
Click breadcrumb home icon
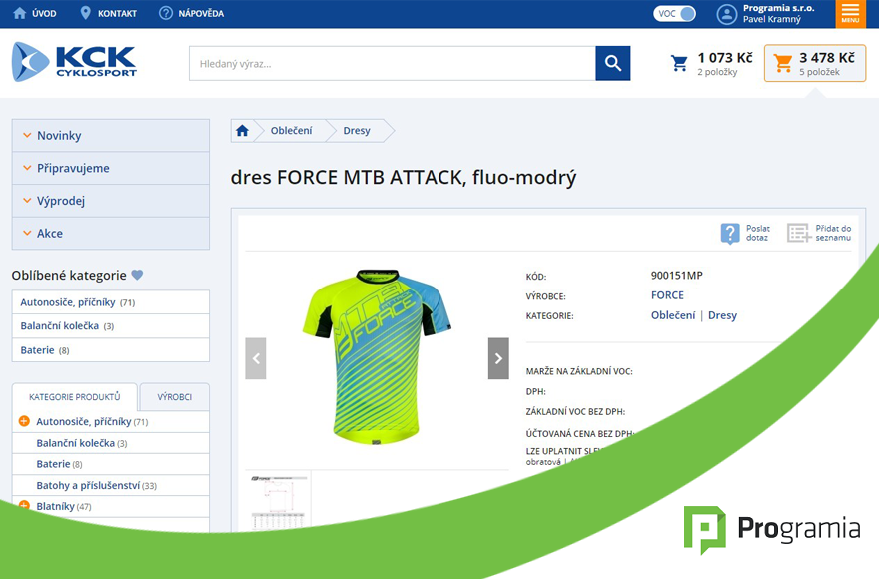tap(242, 131)
